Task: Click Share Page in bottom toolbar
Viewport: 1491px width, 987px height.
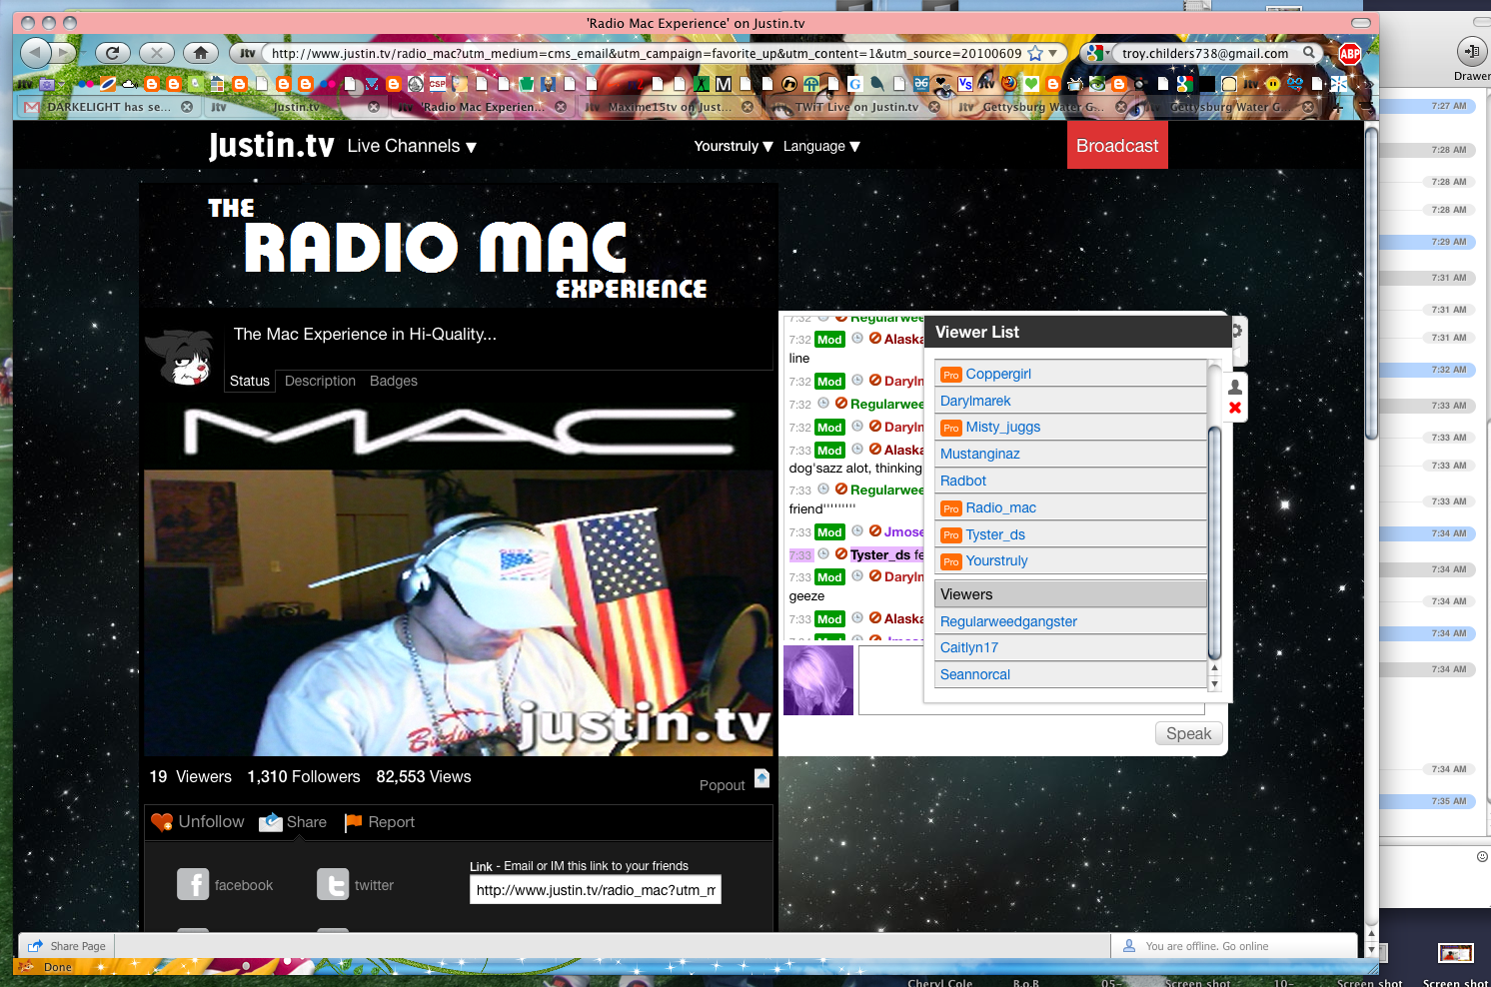Action: pos(67,946)
